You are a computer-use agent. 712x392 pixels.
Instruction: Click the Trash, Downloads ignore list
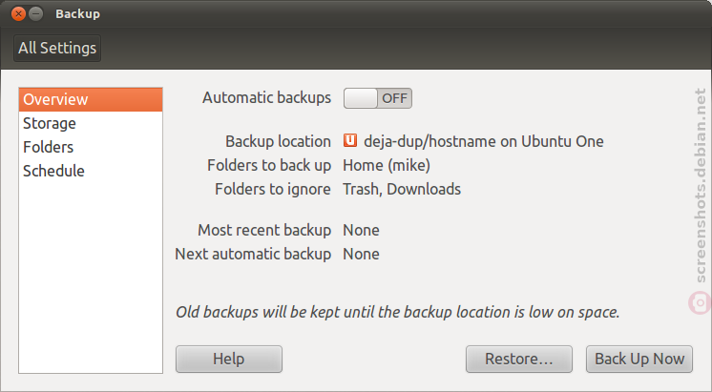(402, 189)
